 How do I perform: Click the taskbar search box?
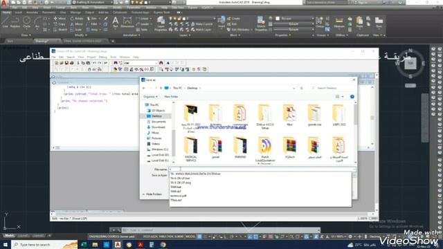click(x=44, y=244)
